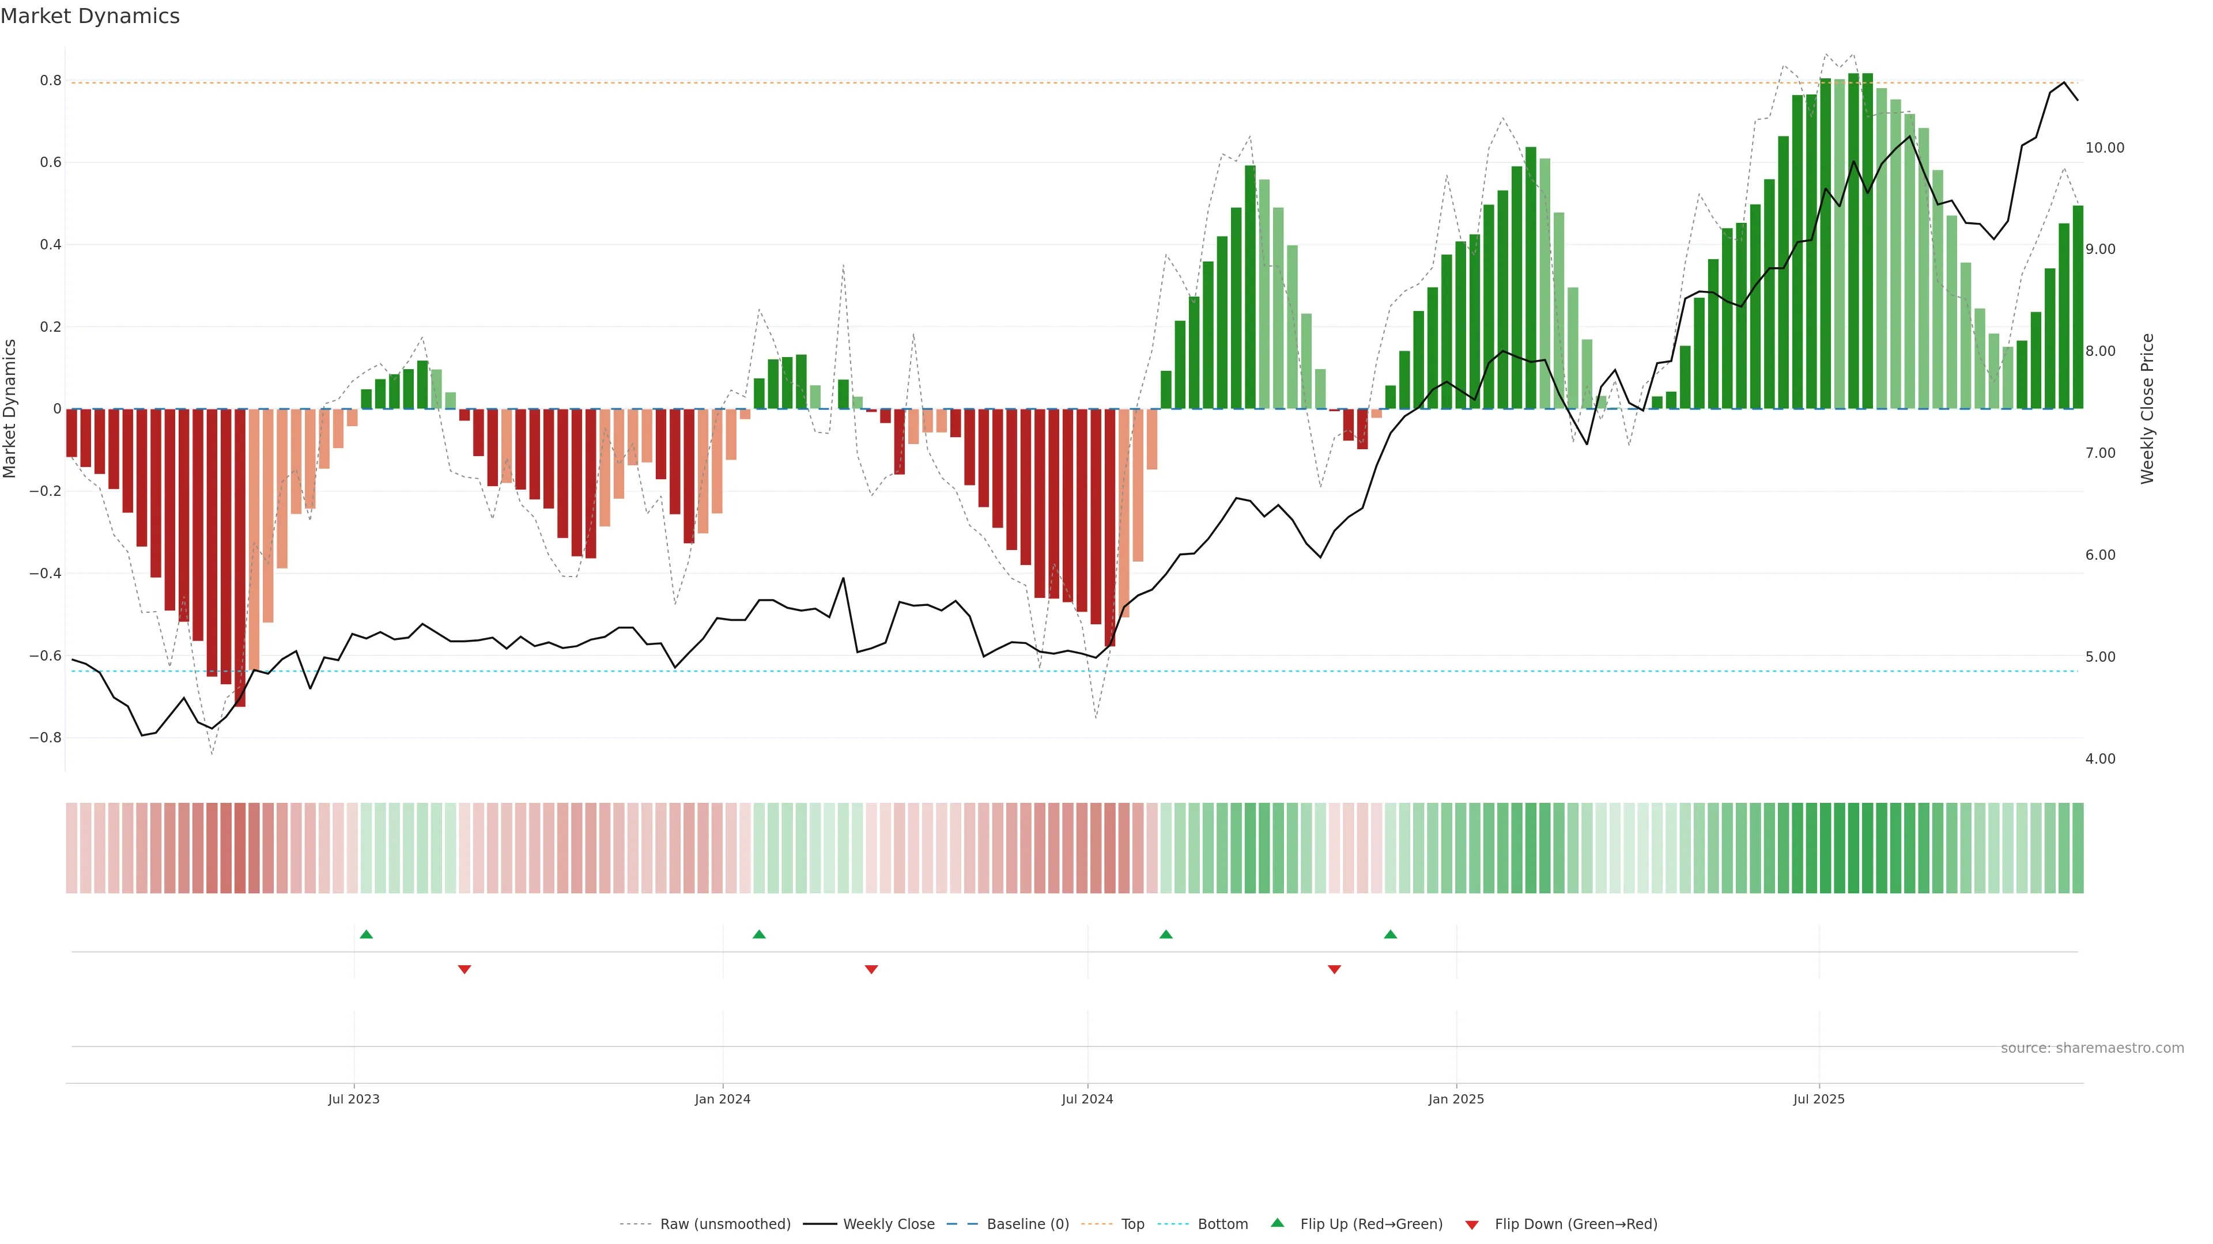The width and height of the screenshot is (2213, 1244).
Task: Click the red flip-down marker between Jan and Jul 2024
Action: click(x=871, y=969)
